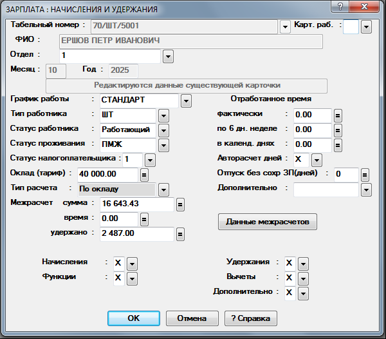386x339 pixels.
Task: Open Табельный номер dropdown list
Action: click(286, 27)
